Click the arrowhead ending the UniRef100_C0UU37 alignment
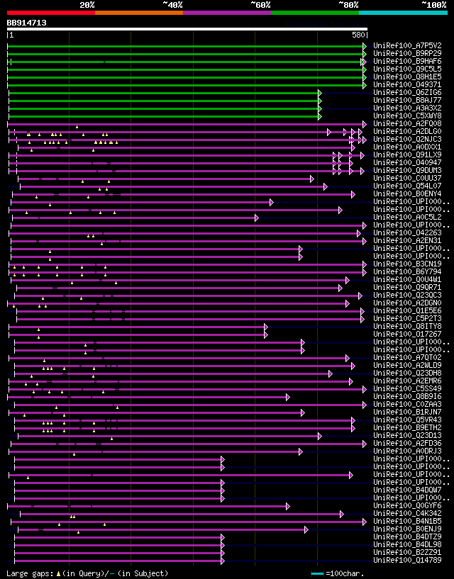Viewport: 454px width, 579px height. tap(311, 179)
